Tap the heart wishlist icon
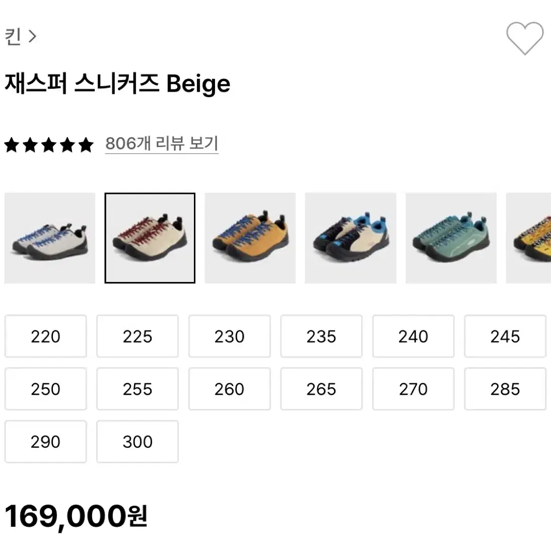 pos(525,38)
